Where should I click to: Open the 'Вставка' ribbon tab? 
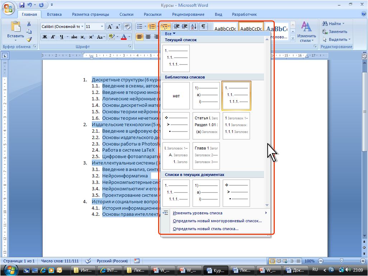point(54,15)
